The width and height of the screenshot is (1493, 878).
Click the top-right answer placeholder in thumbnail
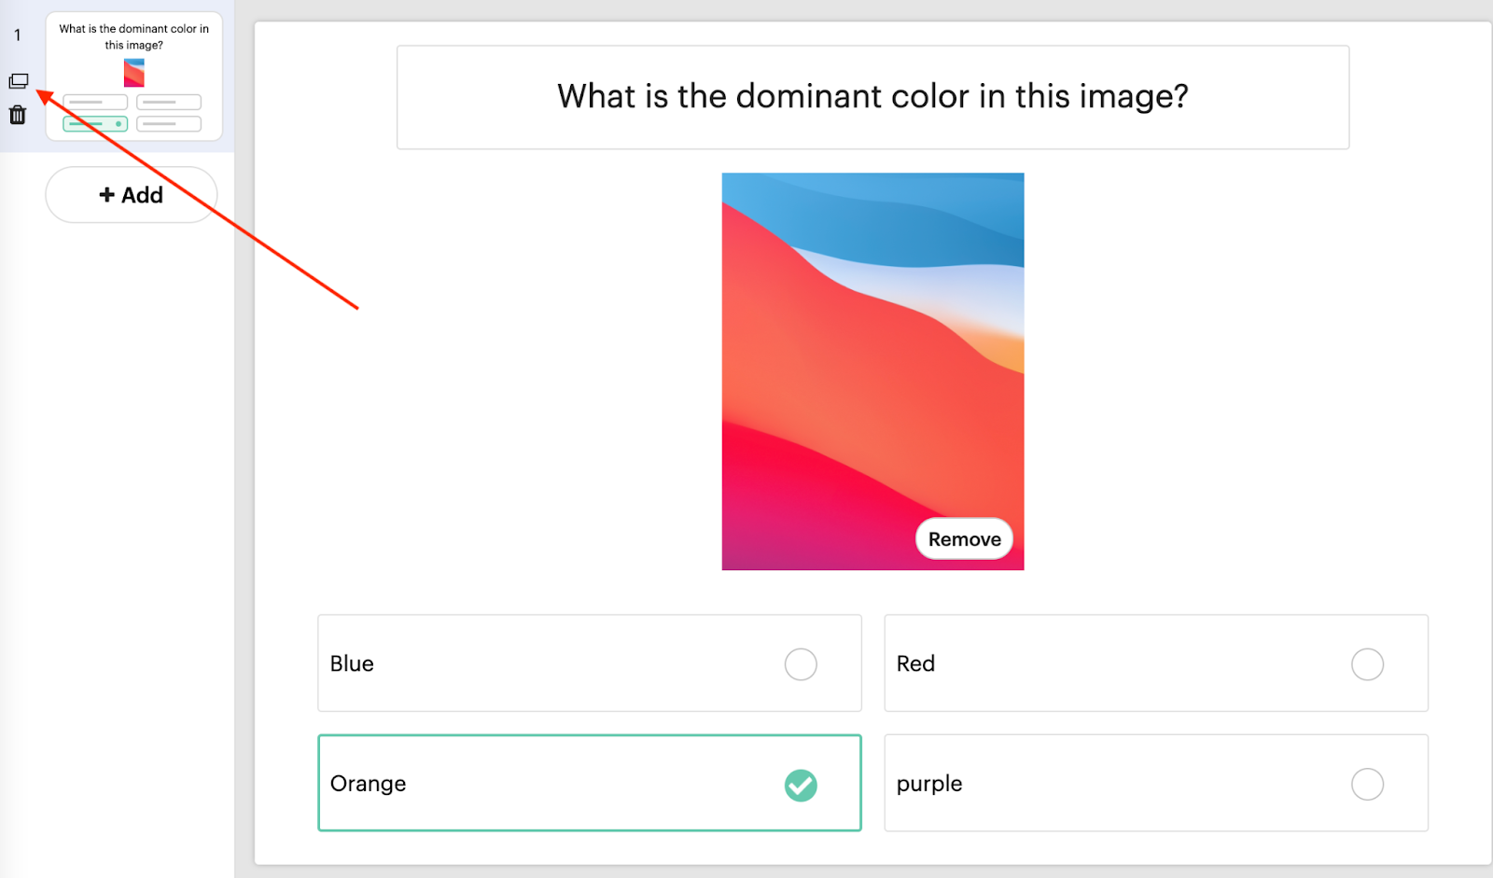pyautogui.click(x=169, y=102)
